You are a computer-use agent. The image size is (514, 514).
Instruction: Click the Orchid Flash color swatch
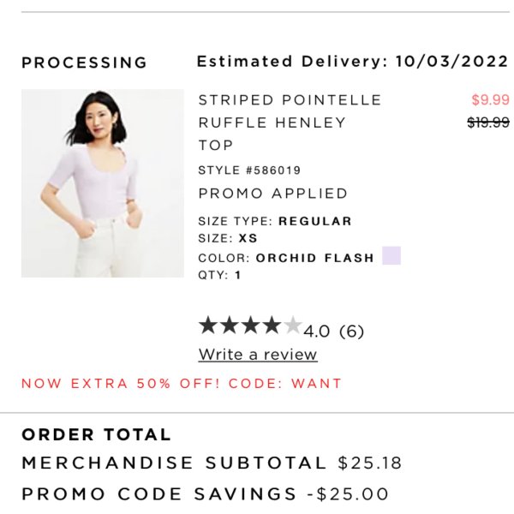tap(391, 255)
